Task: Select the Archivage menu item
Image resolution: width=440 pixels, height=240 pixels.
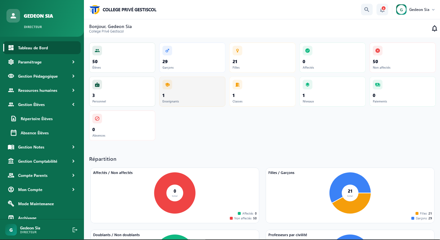Action: (42, 217)
